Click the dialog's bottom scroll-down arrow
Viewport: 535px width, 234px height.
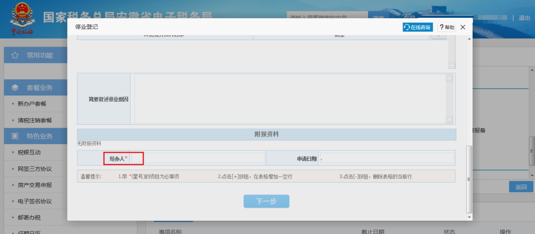[469, 217]
